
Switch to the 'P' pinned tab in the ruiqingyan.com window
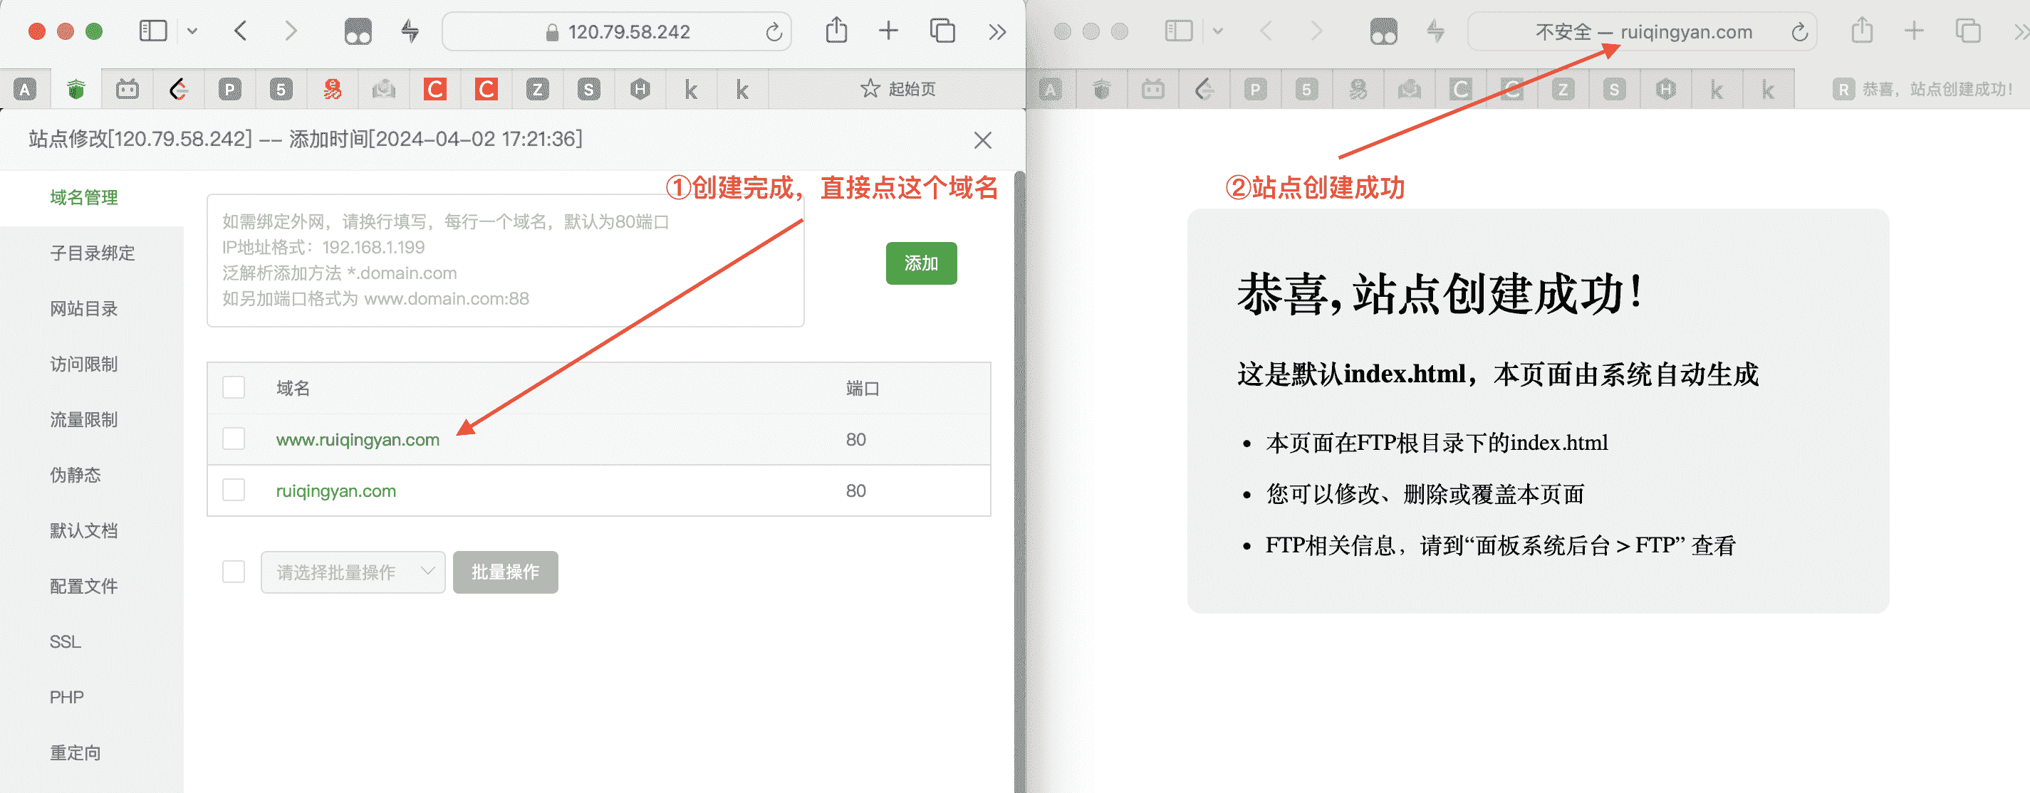tap(1255, 89)
